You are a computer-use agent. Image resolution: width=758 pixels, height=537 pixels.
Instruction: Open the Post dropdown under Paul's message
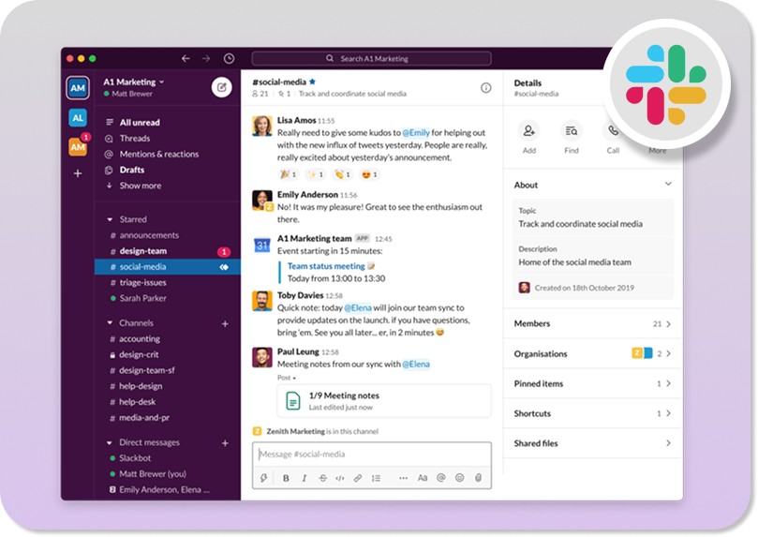tap(287, 378)
